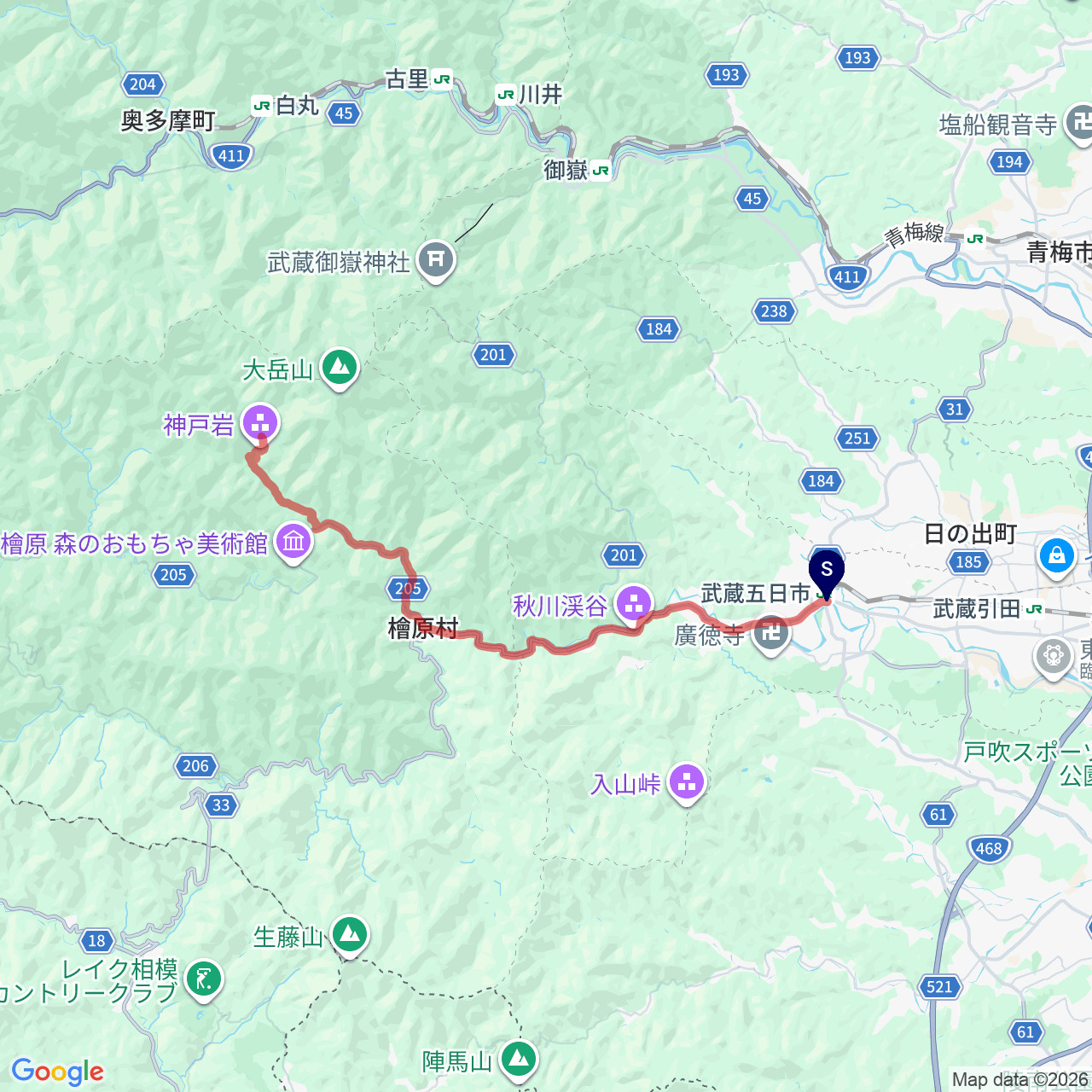
Task: Click the blue shopping marker near 日の出町
Action: tap(1056, 558)
